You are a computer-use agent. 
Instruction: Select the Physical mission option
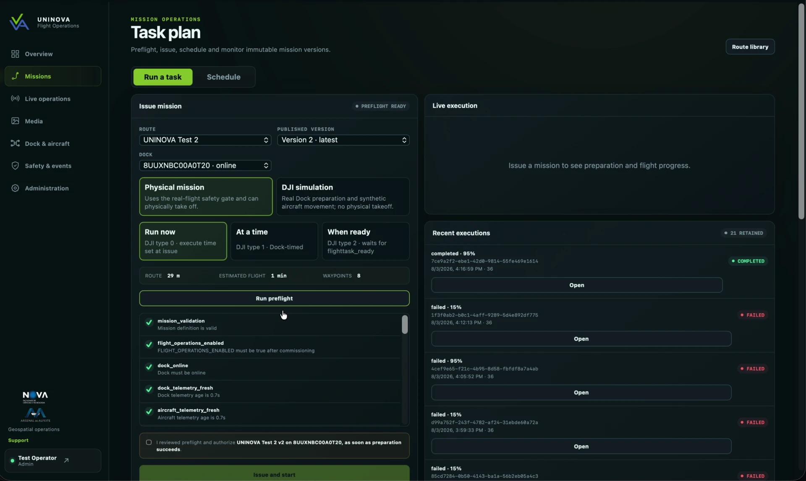coord(206,196)
